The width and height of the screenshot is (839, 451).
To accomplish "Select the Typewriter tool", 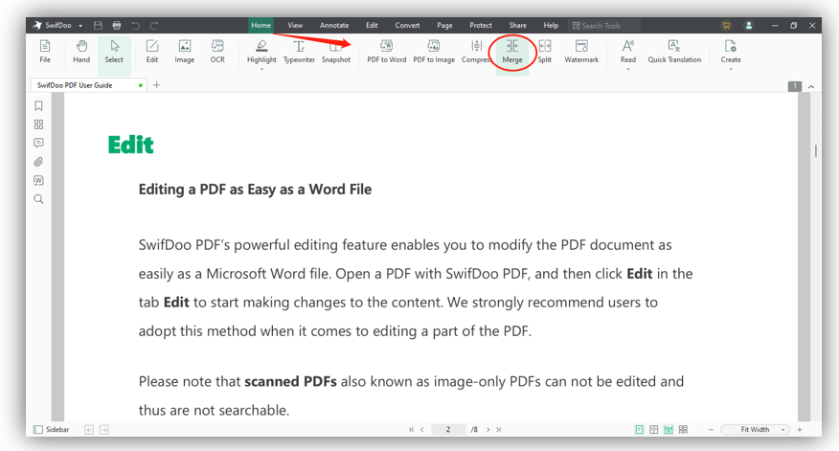I will pyautogui.click(x=299, y=52).
